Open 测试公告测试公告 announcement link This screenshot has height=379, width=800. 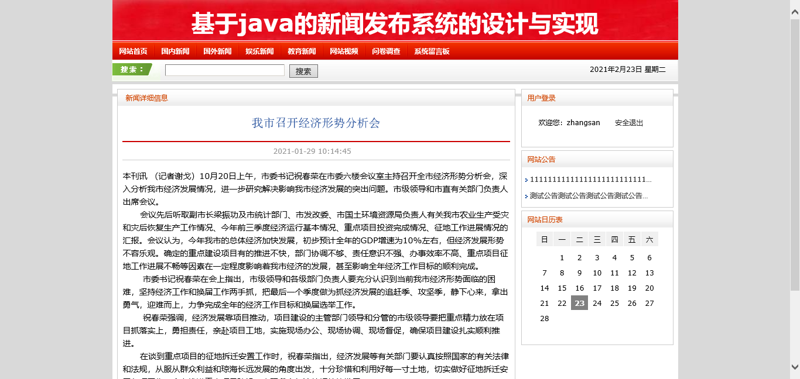click(x=589, y=196)
